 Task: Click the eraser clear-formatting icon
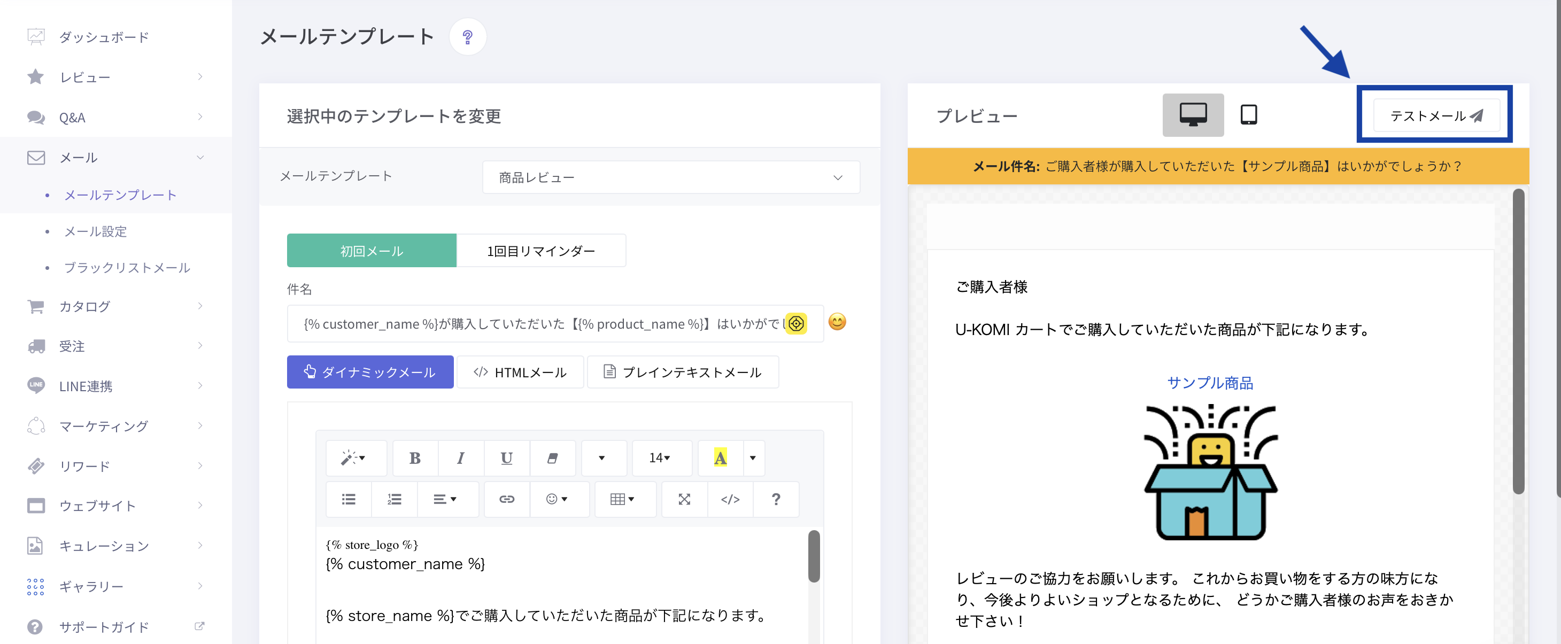point(552,458)
